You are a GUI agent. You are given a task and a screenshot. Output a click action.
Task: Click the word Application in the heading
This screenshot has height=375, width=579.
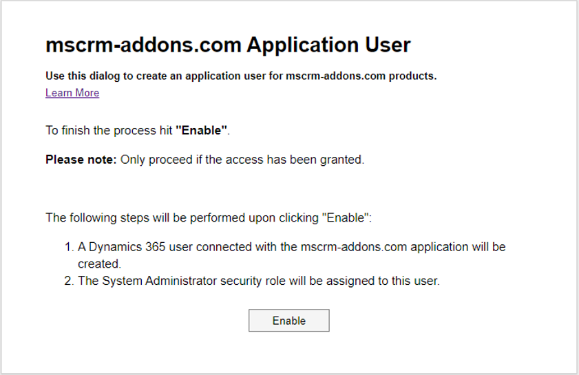click(x=303, y=45)
